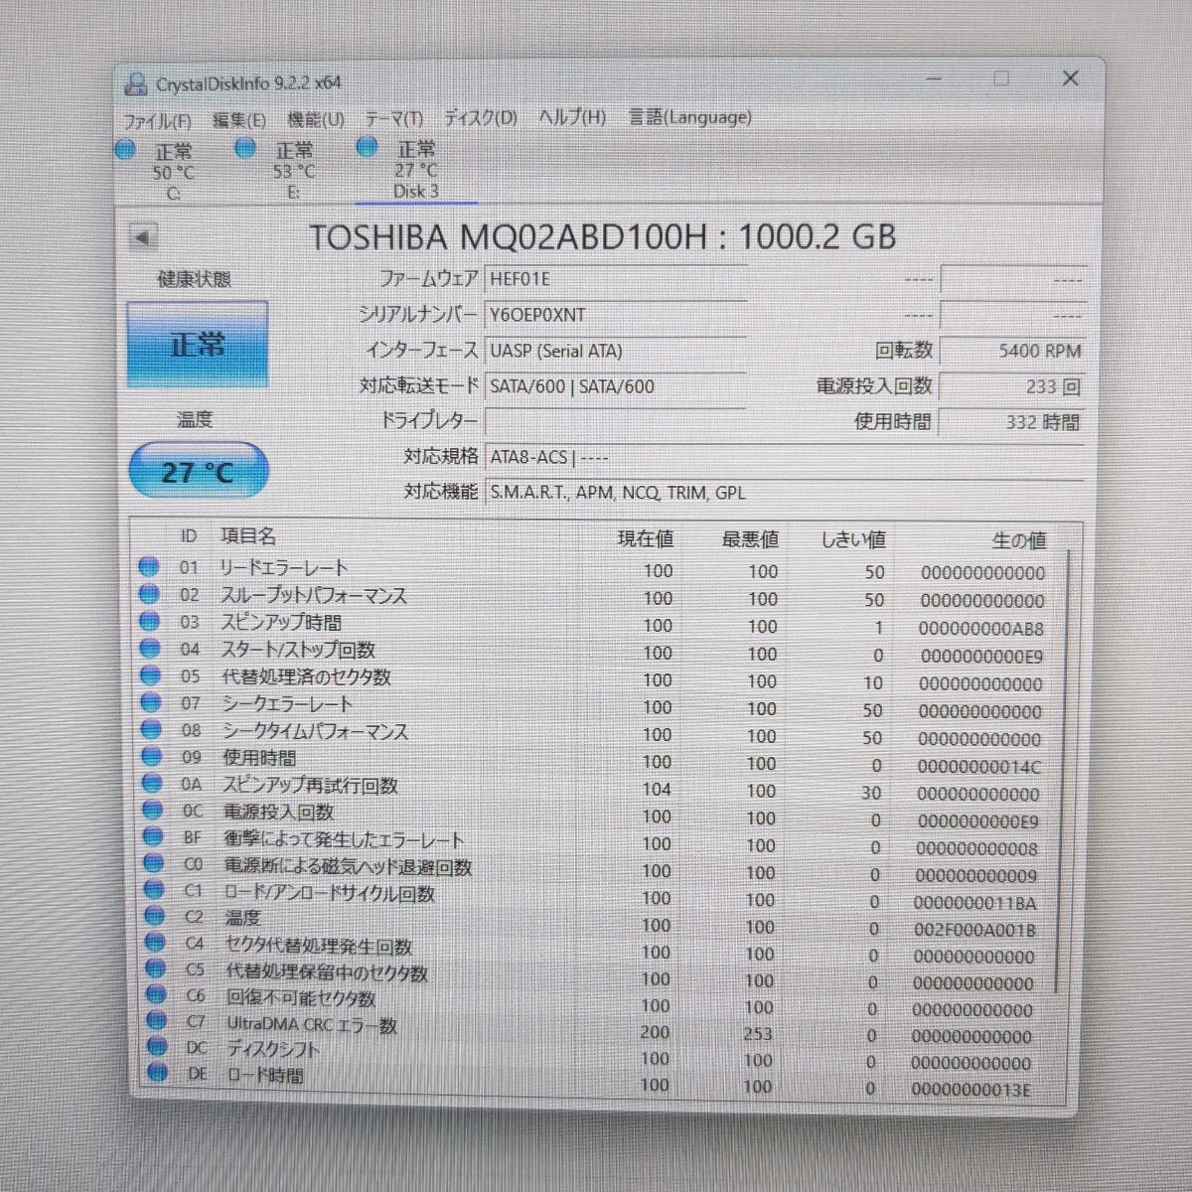
Task: Click status dot of ID 09 使用時間 row
Action: click(x=151, y=756)
